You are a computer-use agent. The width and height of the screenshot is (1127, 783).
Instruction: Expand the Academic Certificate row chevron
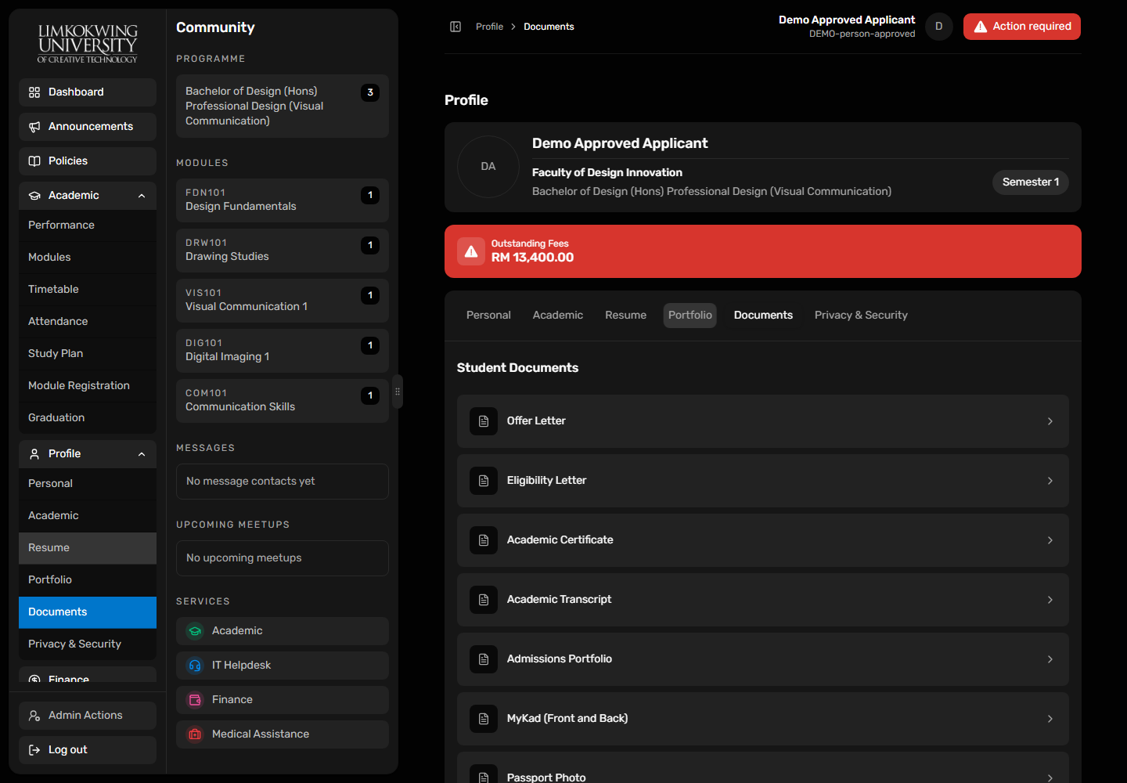pyautogui.click(x=1050, y=540)
